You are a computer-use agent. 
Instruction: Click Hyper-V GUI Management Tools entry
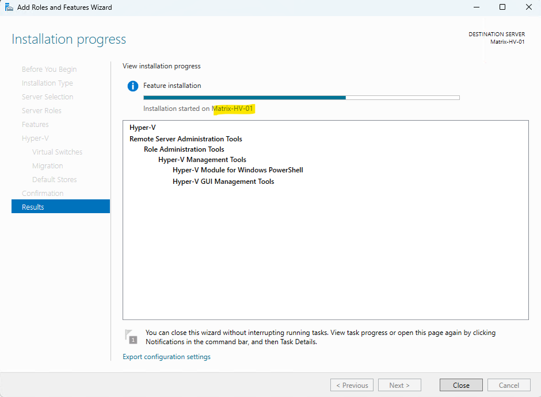(223, 182)
